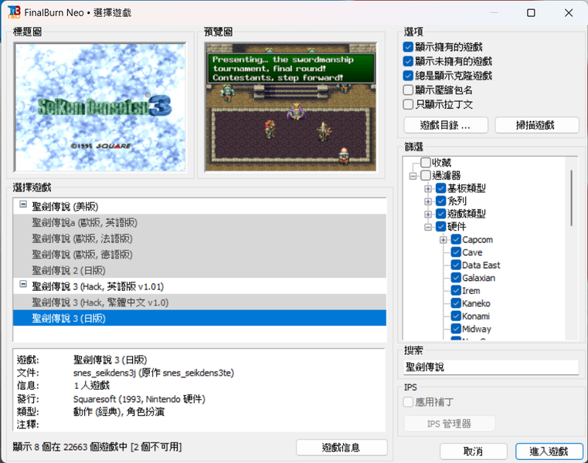Image resolution: width=588 pixels, height=463 pixels.
Task: Check the 收藏 filter checkbox
Action: tap(426, 163)
